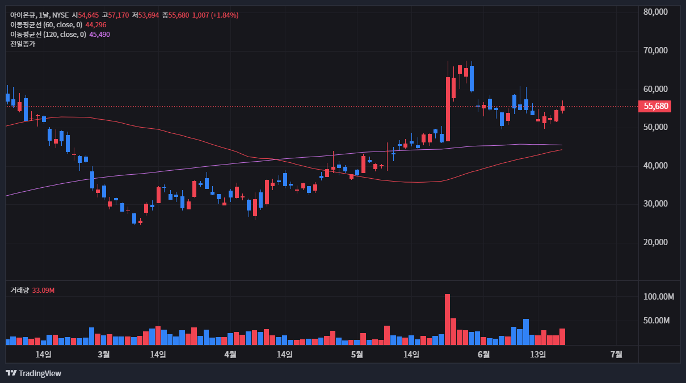The image size is (686, 383).
Task: Click the highlighted 55,680 current price label
Action: pyautogui.click(x=654, y=106)
